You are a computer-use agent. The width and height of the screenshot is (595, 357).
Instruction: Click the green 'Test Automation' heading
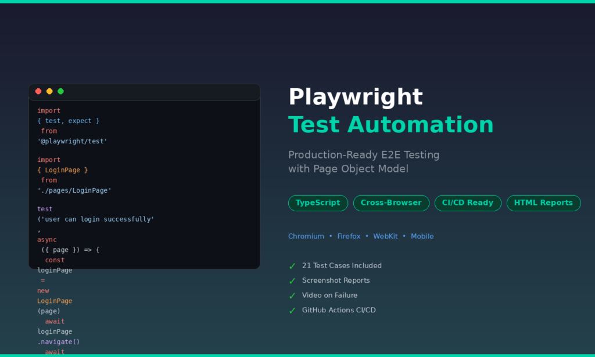point(391,125)
